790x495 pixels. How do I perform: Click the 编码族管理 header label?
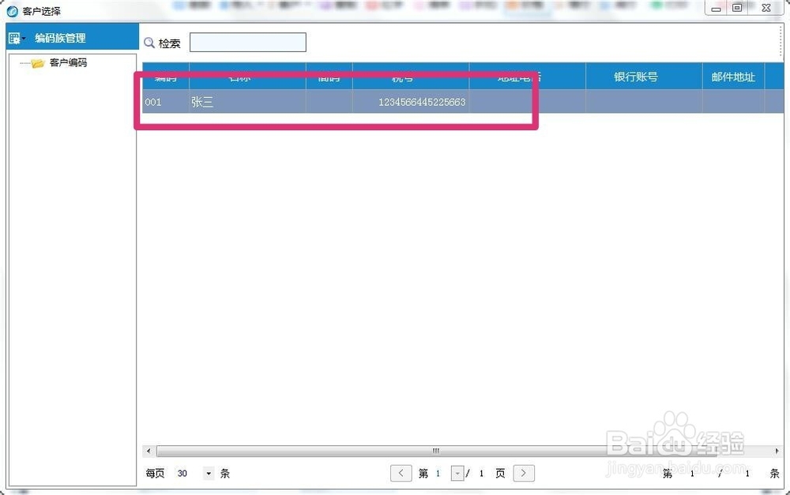click(x=60, y=38)
